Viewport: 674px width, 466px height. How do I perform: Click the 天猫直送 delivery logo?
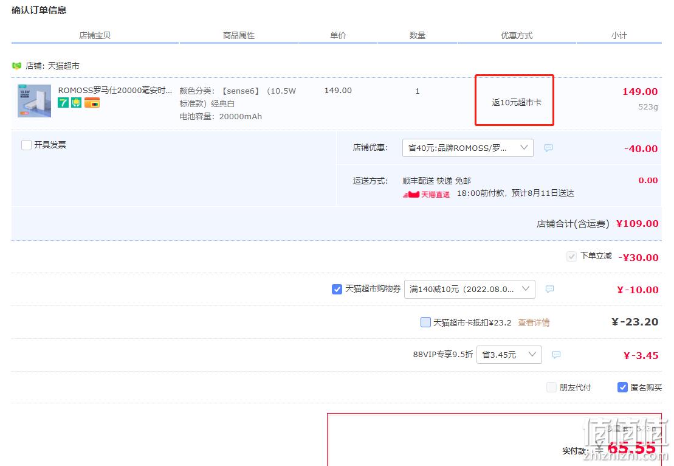427,195
